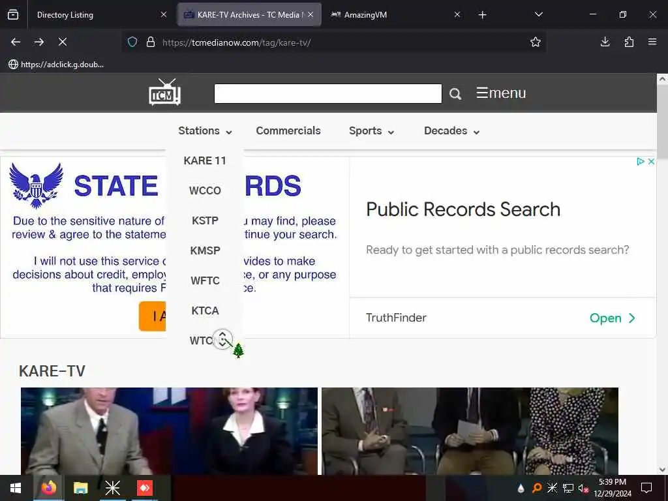Click orange magnifier tray icon
This screenshot has width=668, height=501.
click(537, 488)
